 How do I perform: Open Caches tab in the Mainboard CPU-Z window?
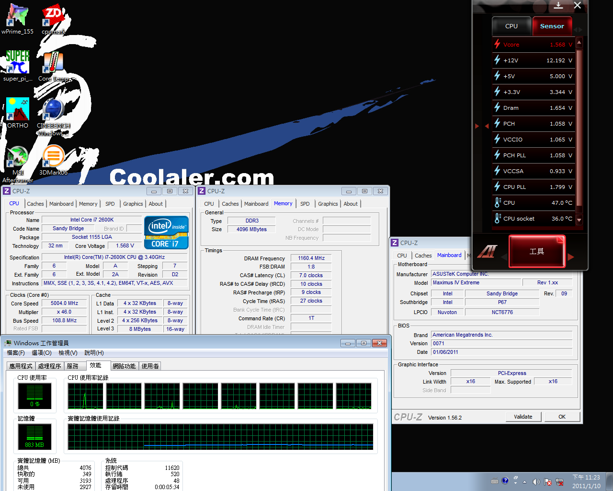click(423, 256)
